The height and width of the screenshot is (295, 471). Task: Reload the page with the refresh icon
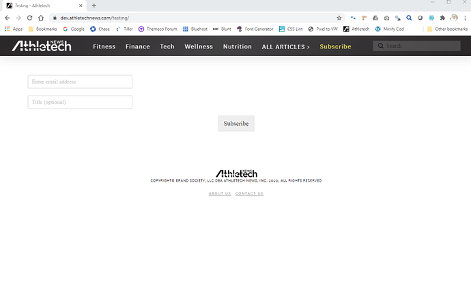[x=30, y=18]
